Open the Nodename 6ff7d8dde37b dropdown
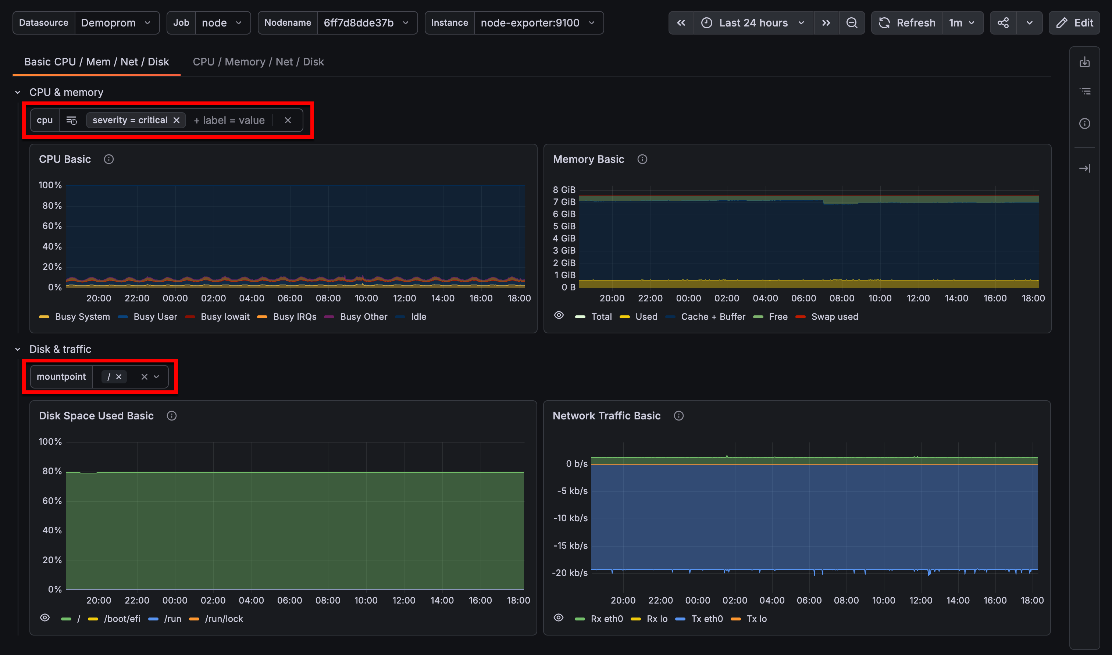 pyautogui.click(x=367, y=23)
